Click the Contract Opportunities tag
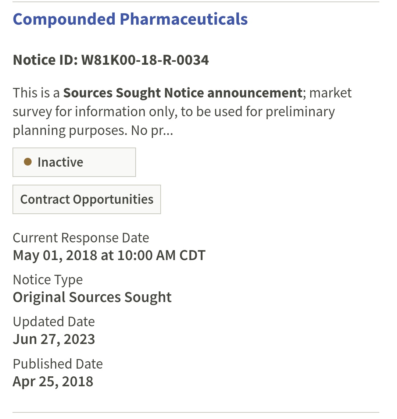Image resolution: width=397 pixels, height=419 pixels. pyautogui.click(x=87, y=199)
